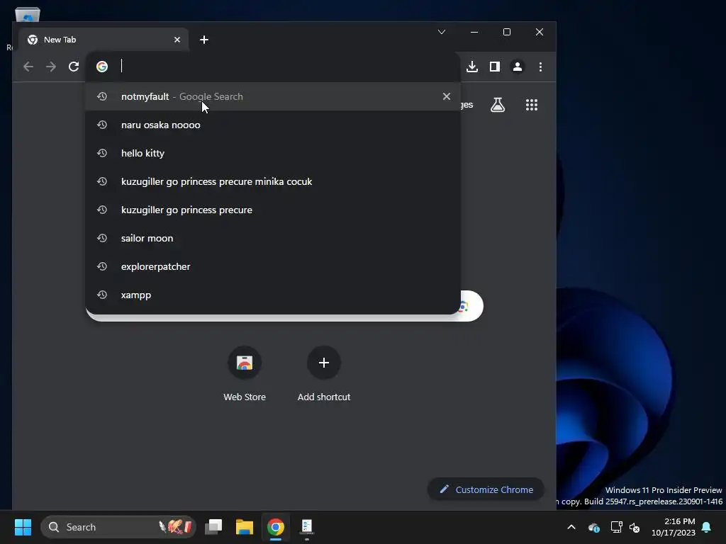This screenshot has width=726, height=544.
Task: Open the taskbar app next to Chrome
Action: tap(306, 527)
